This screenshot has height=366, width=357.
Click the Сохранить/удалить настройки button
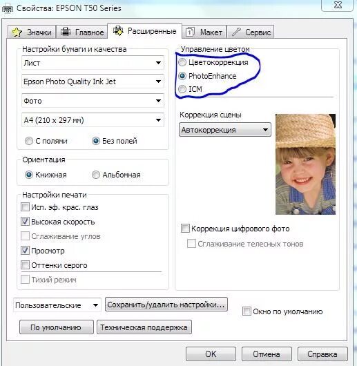click(x=166, y=305)
